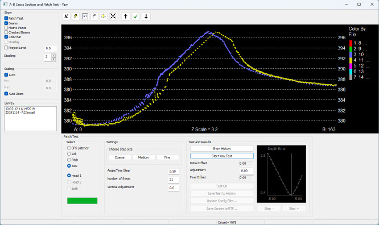Screen dimensions: 379x225
Task: Open Show History
Action: pyautogui.click(x=222, y=148)
